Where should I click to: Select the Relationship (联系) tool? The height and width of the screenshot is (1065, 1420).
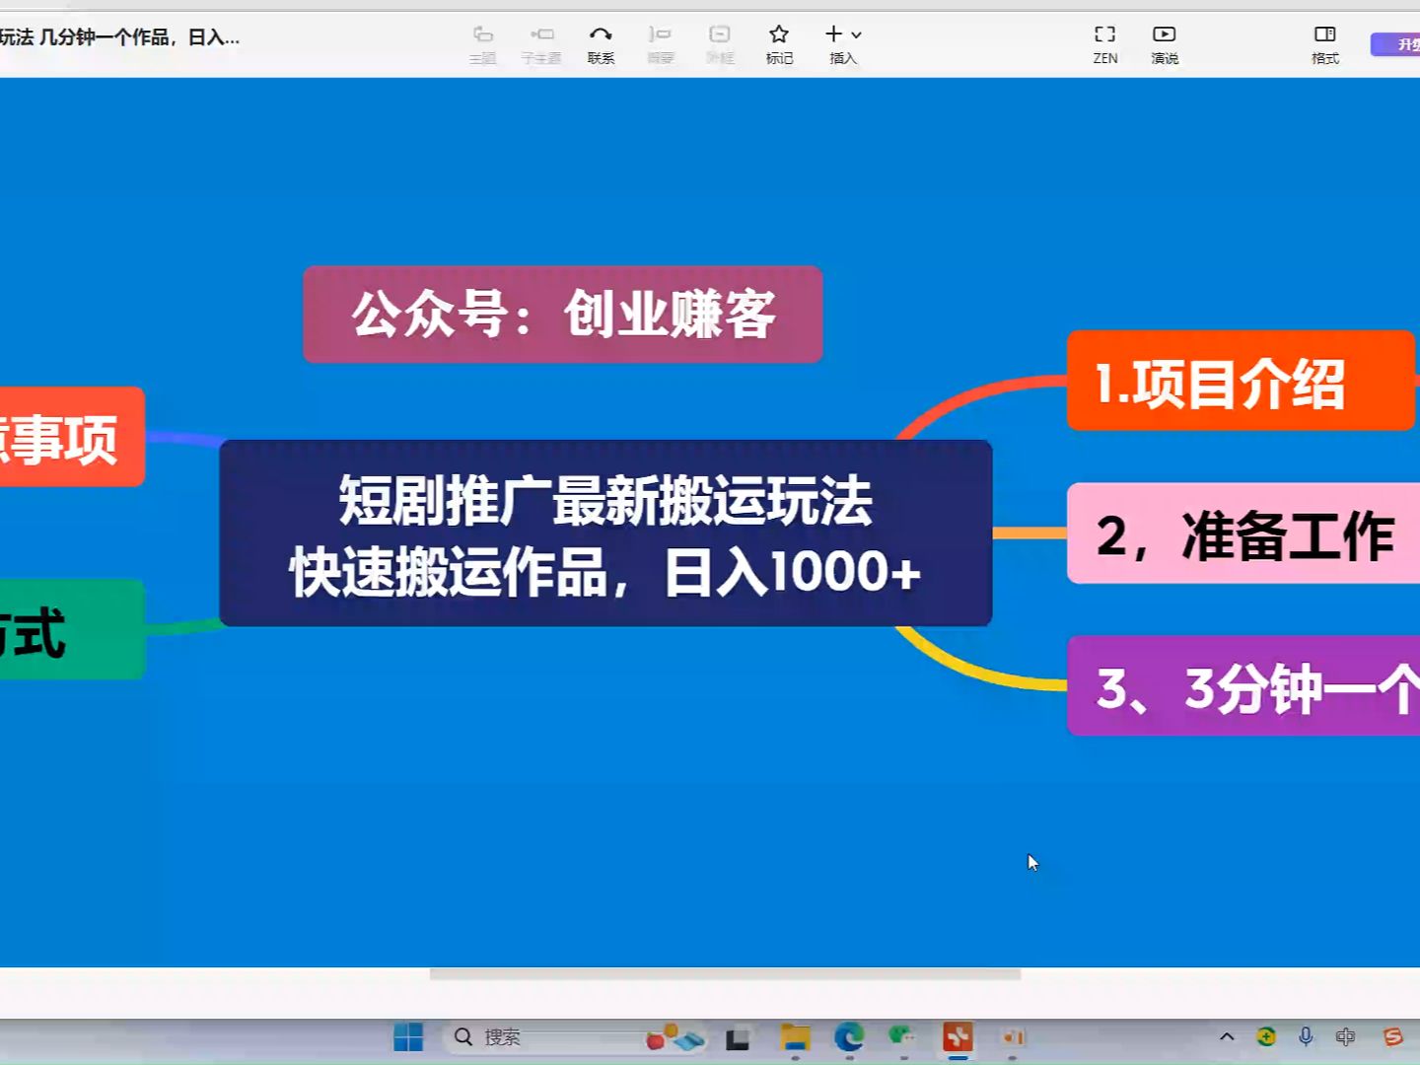coord(601,45)
